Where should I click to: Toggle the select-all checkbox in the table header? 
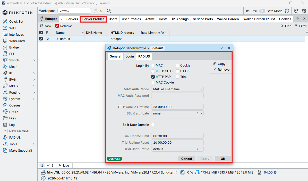tap(41, 32)
